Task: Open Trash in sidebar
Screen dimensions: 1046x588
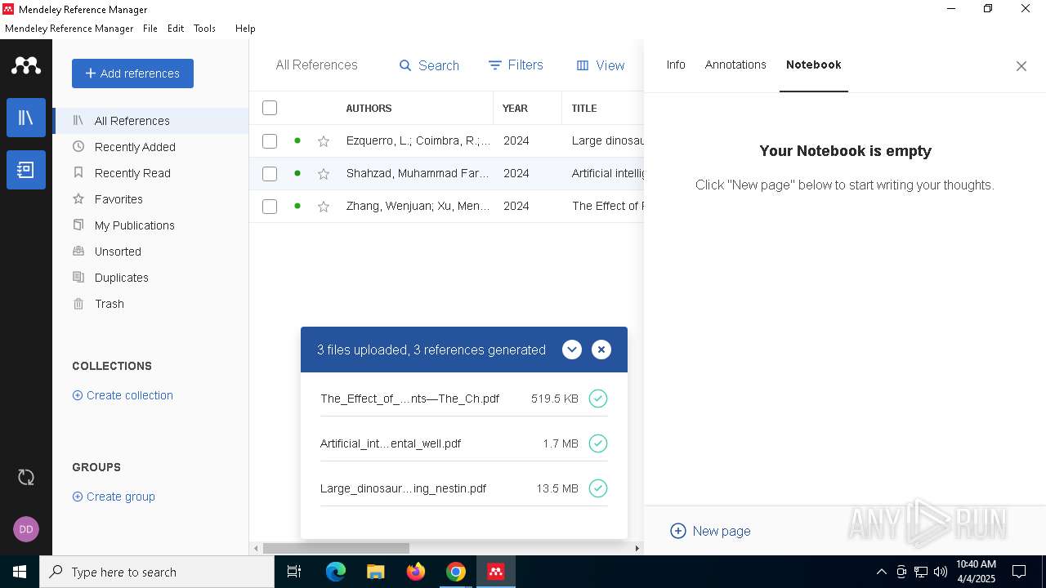Action: [x=150, y=304]
